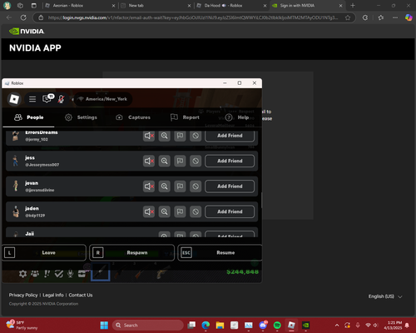416x333 pixels.
Task: Toggle mute for player jess
Action: (x=149, y=161)
